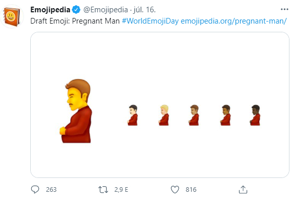Open the Emojipedia display name
Screen dimensions: 291x199
coord(50,10)
